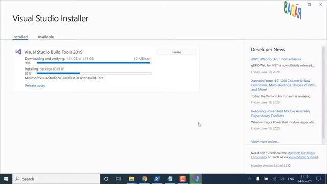
Task: Click the installing progress bar at 37%
Action: click(94, 73)
